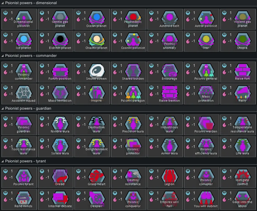Pick the Grasp heart power icon
The image size is (257, 211).
point(97,176)
